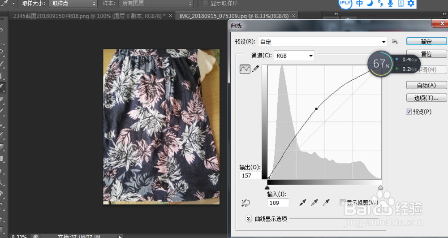The width and height of the screenshot is (448, 238).
Task: Select the pencil draw-curve tool
Action: point(255,69)
